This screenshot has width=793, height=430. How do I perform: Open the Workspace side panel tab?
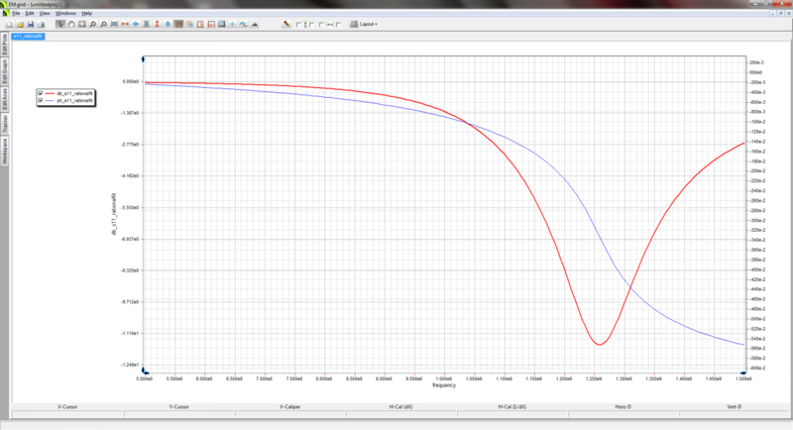[4, 151]
